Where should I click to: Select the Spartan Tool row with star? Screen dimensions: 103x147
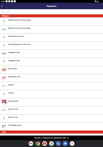pos(51,118)
